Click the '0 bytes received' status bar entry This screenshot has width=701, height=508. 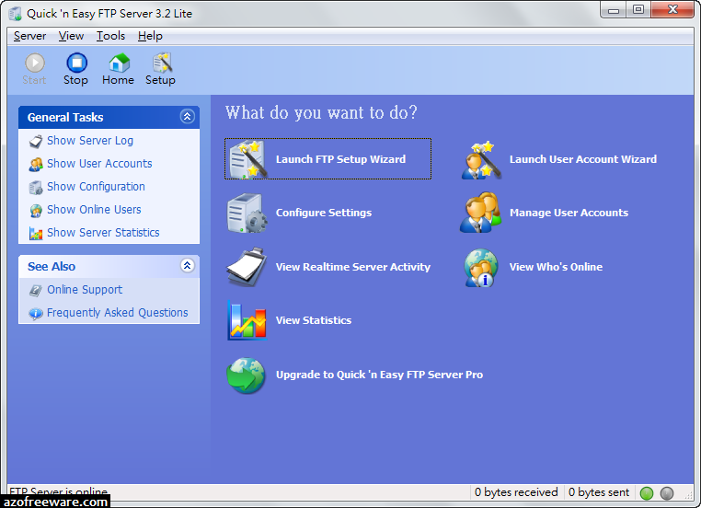coord(516,492)
